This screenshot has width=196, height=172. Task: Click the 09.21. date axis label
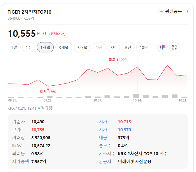point(13,101)
